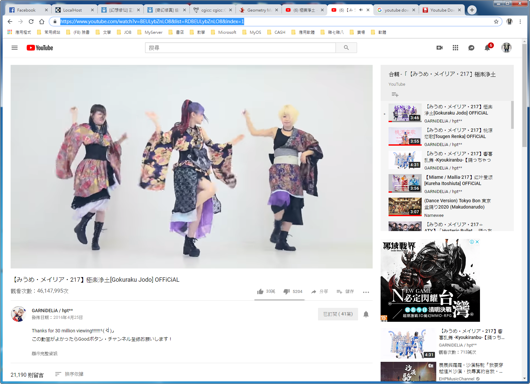Viewport: 530px width, 384px height.
Task: Switch to the youtube dow Google tab
Action: tap(394, 10)
